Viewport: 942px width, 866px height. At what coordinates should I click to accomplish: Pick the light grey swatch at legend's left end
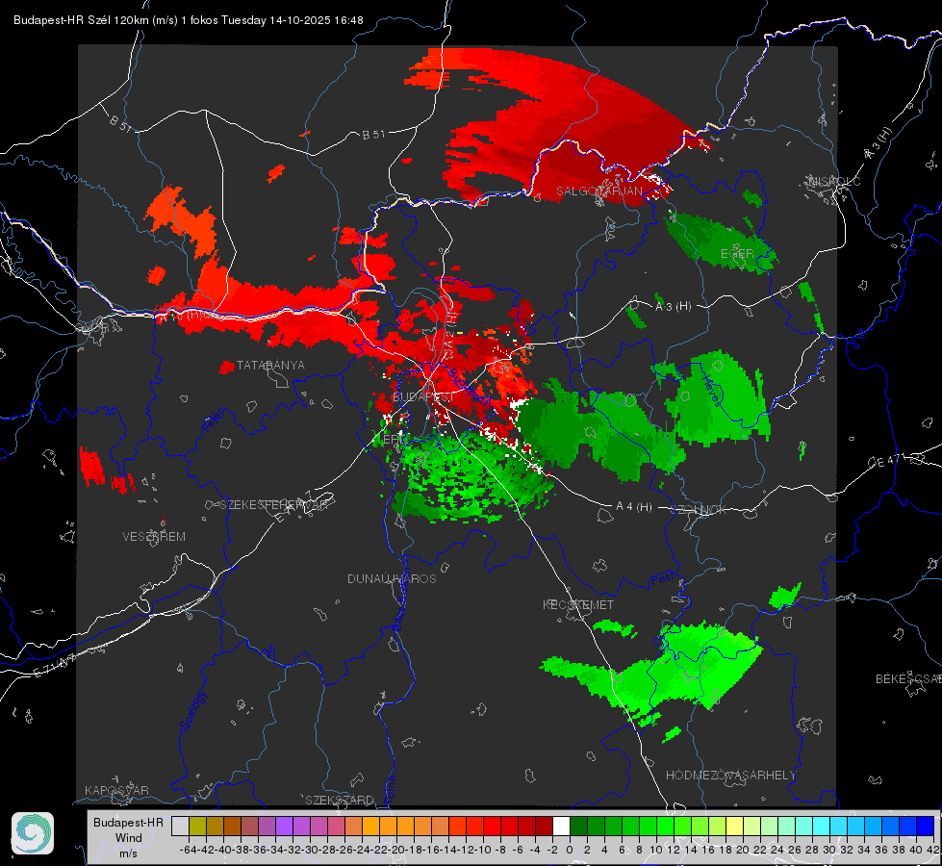click(x=180, y=826)
